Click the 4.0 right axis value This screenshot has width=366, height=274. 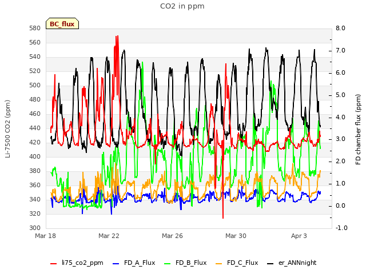pyautogui.click(x=341, y=117)
